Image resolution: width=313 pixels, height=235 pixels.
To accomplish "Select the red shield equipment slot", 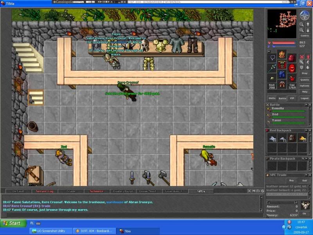I will point(292,68).
